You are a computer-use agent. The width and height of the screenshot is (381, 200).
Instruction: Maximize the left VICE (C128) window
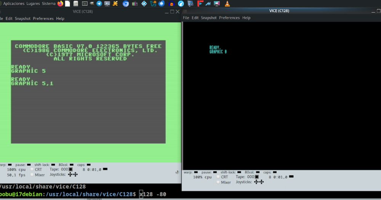pyautogui.click(x=172, y=12)
